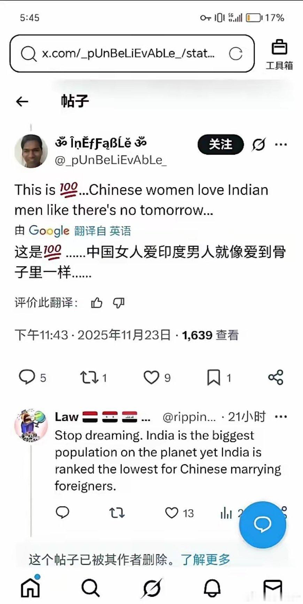Follow the author with 关注 button
The image size is (303, 604).
220,144
